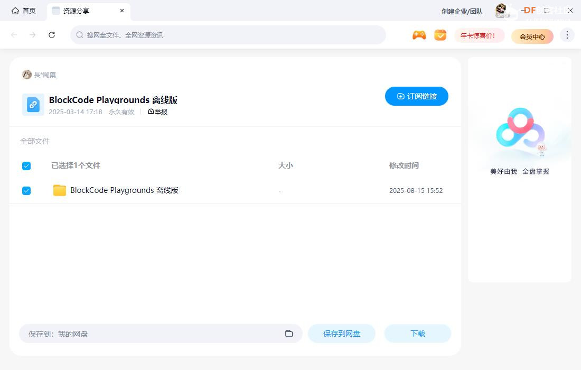Close the 资源分享 tab

[122, 11]
